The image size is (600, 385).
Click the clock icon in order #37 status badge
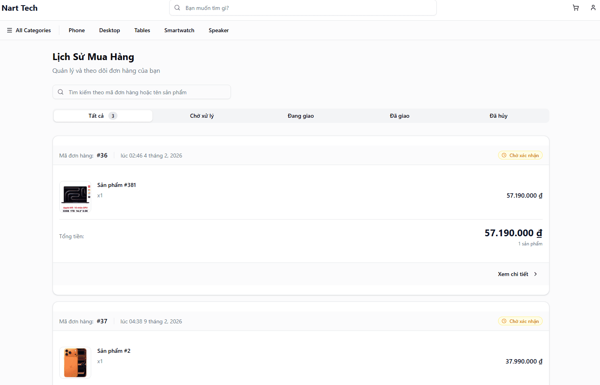click(504, 321)
